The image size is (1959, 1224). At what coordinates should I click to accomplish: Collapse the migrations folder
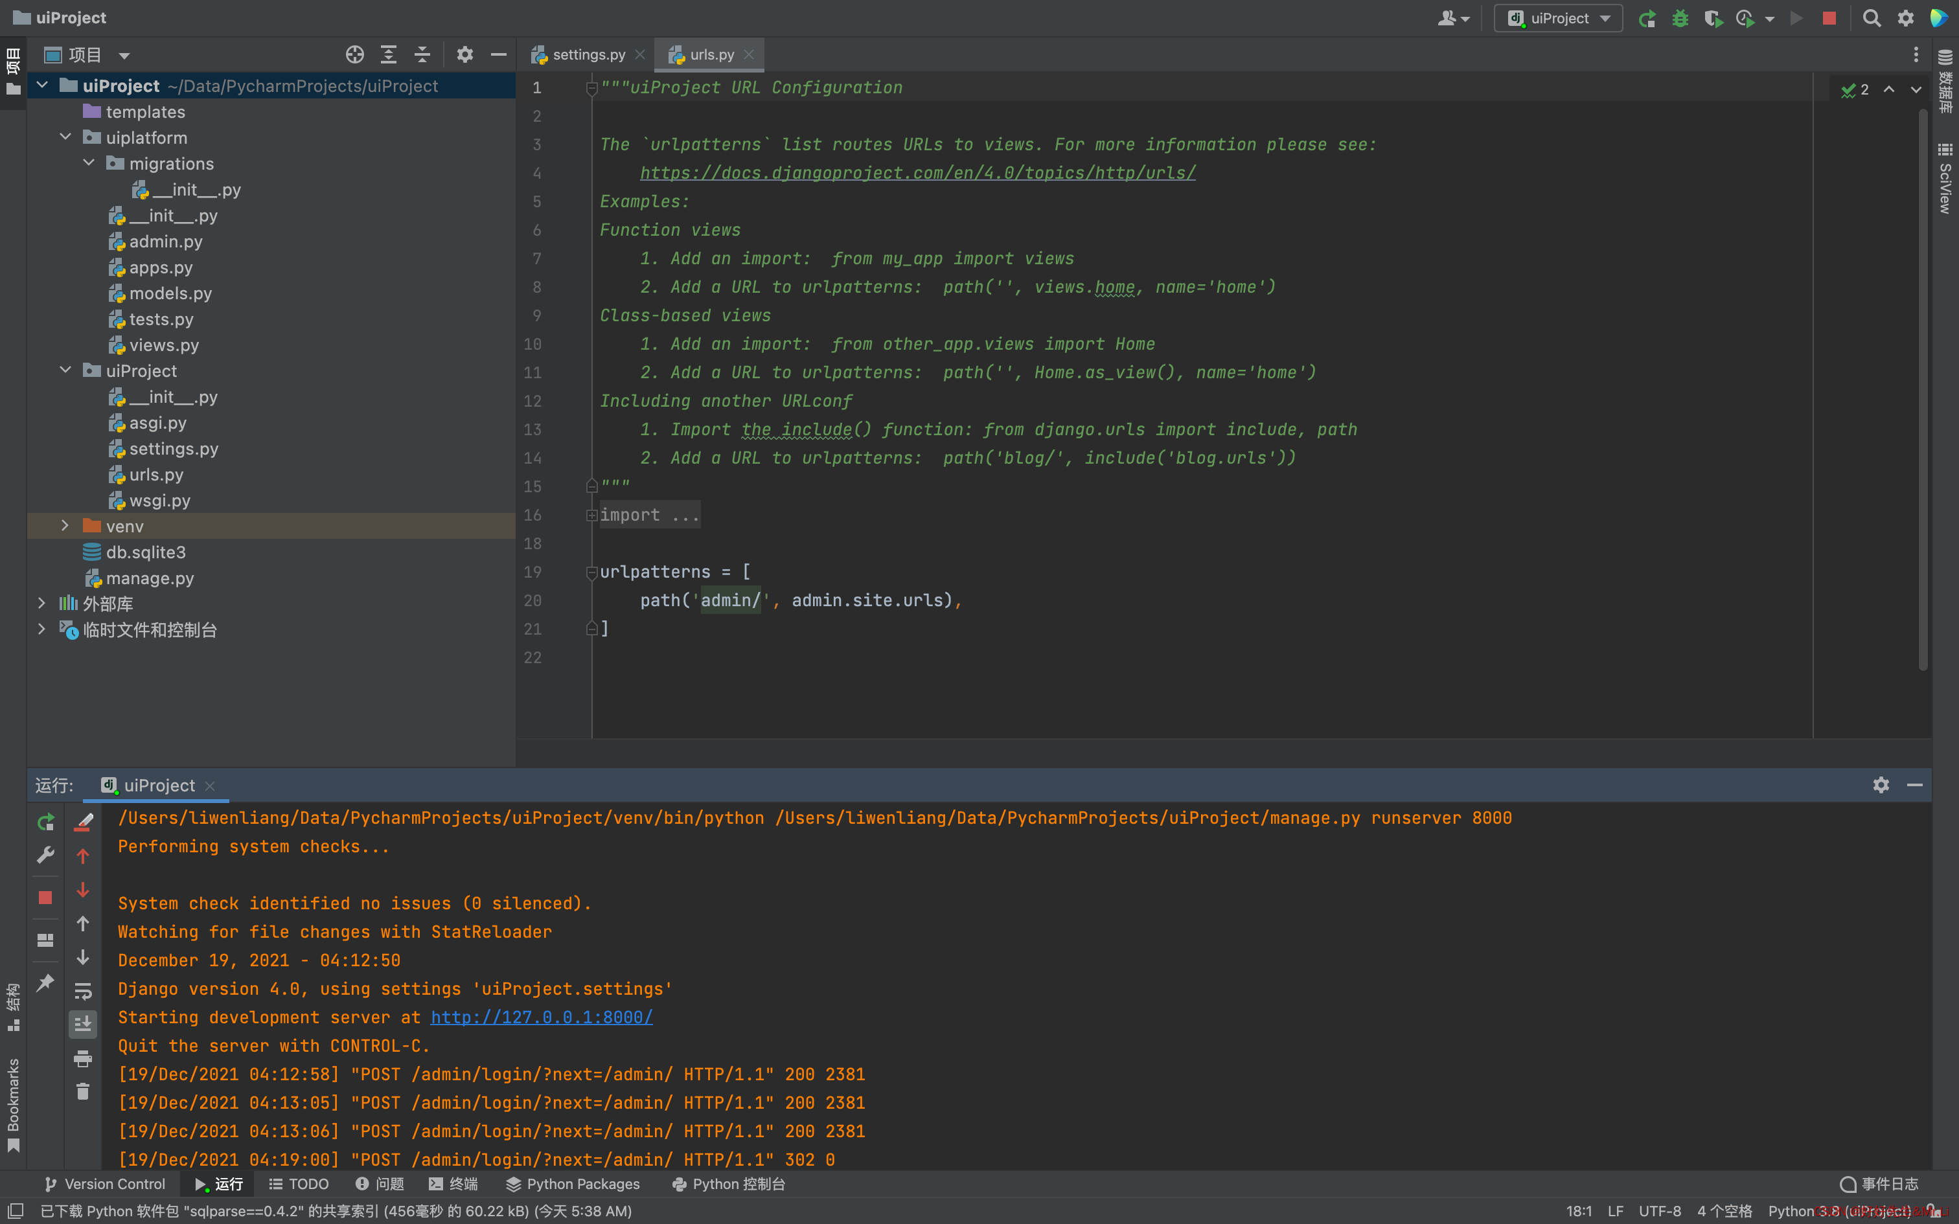click(89, 163)
